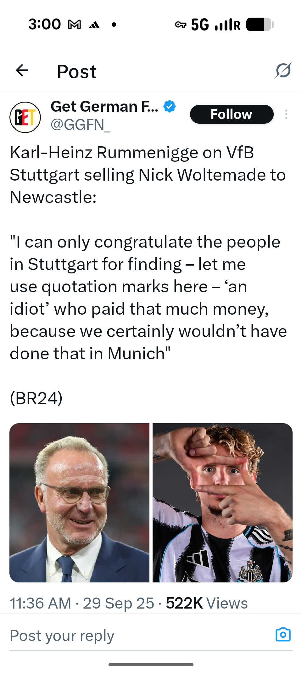302x674 pixels.
Task: Open the @GGFN_ handle link
Action: pos(81,125)
